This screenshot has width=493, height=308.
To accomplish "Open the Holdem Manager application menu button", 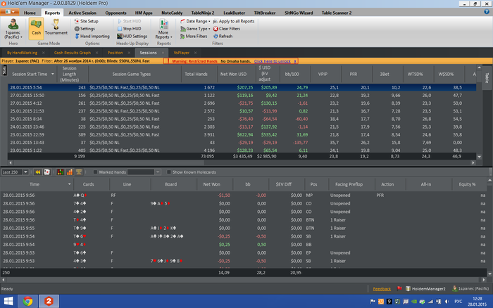I will [10, 12].
